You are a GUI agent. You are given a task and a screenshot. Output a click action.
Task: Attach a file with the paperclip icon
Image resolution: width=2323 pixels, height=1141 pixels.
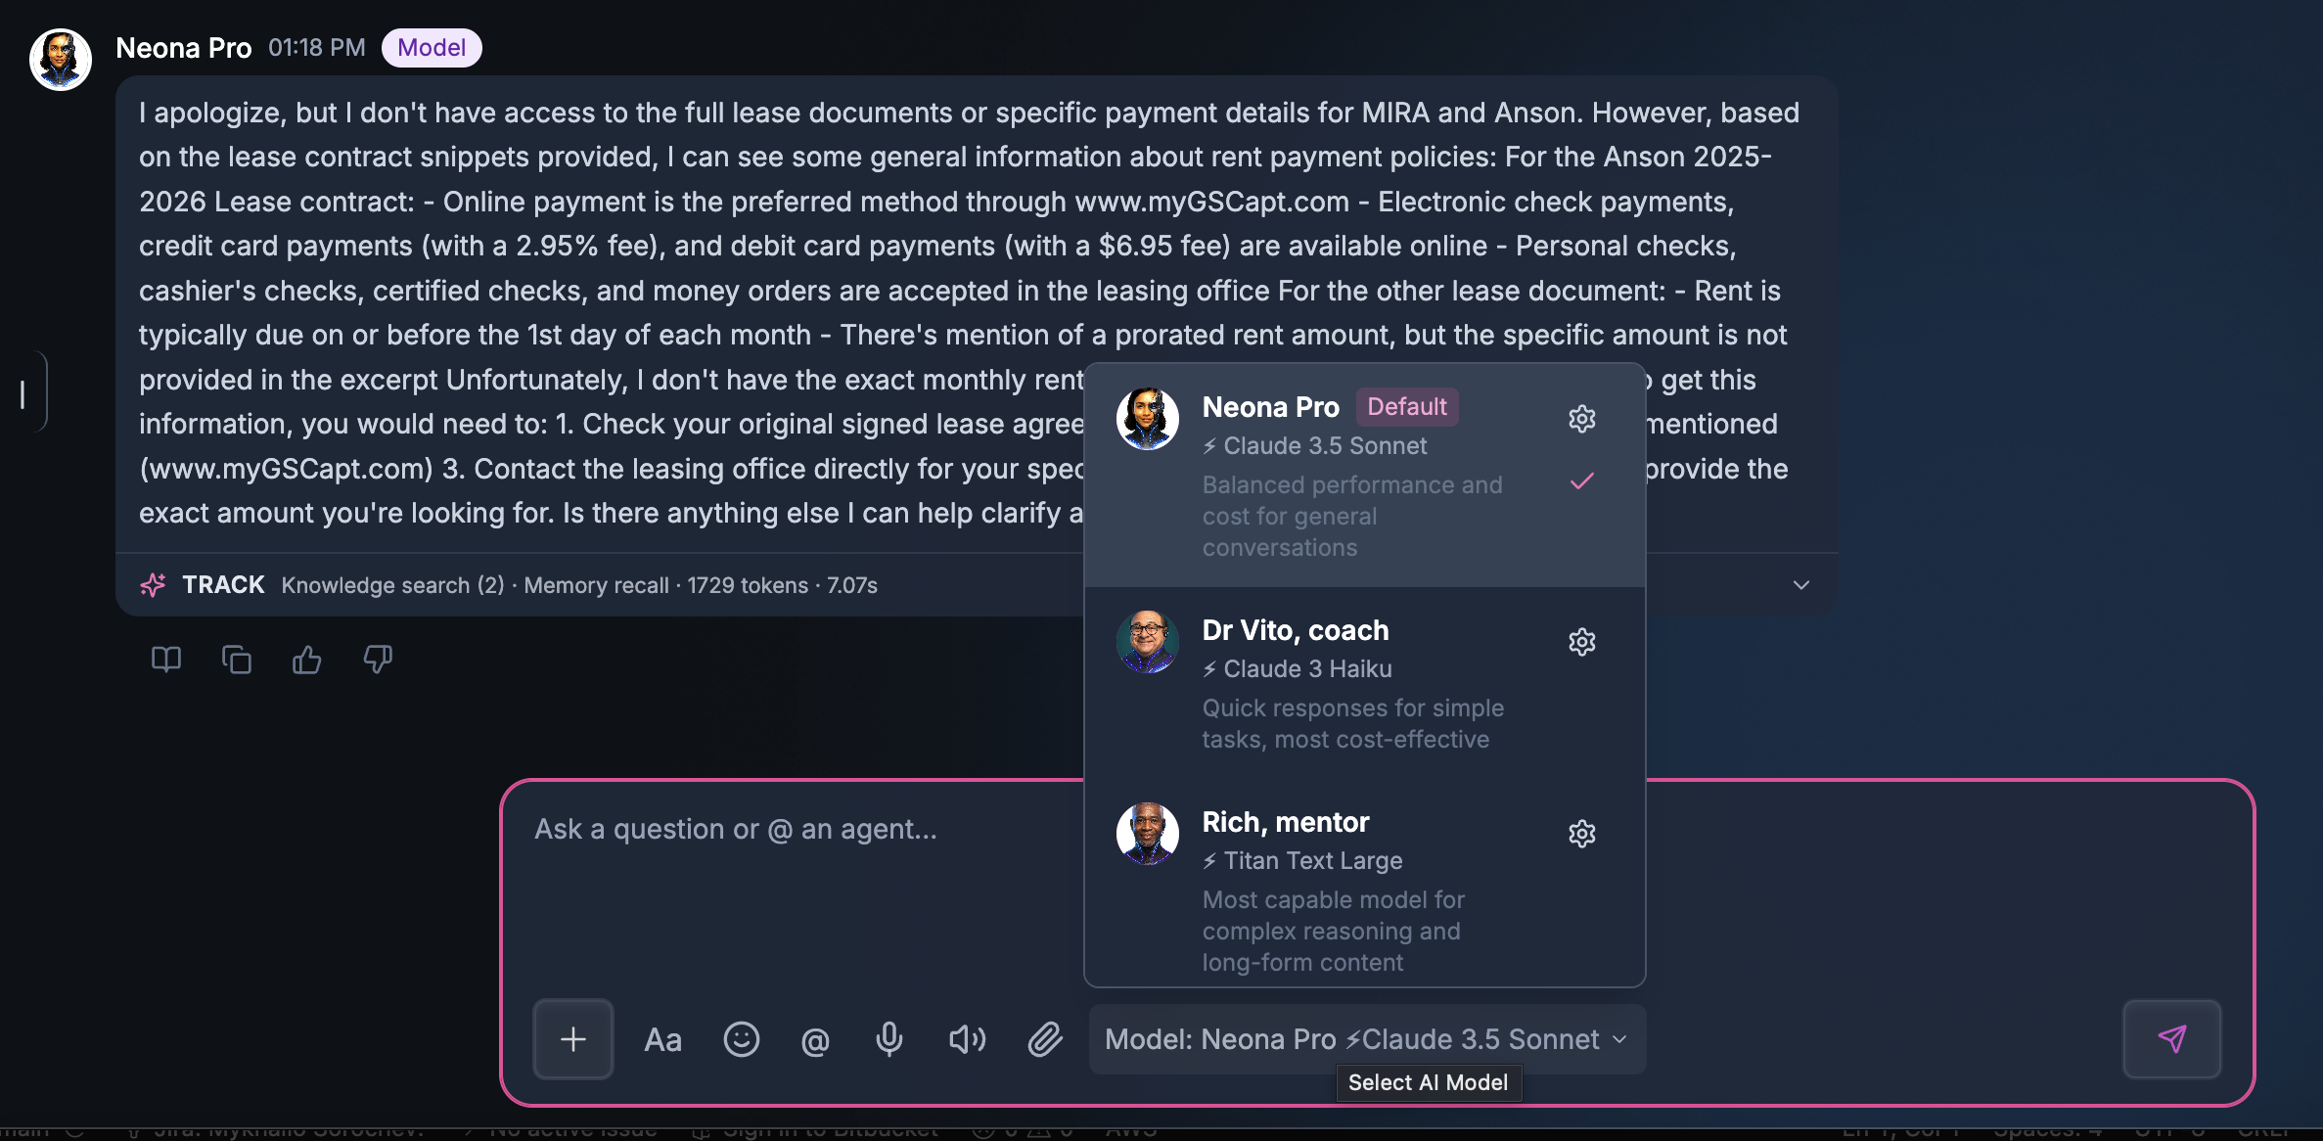tap(1045, 1039)
